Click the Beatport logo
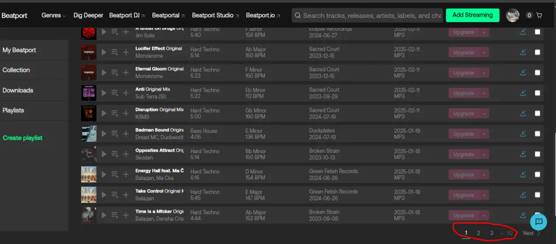The height and width of the screenshot is (244, 556). (14, 15)
